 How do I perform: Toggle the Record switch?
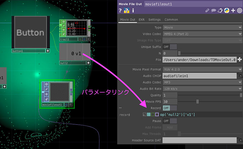pos(170,108)
